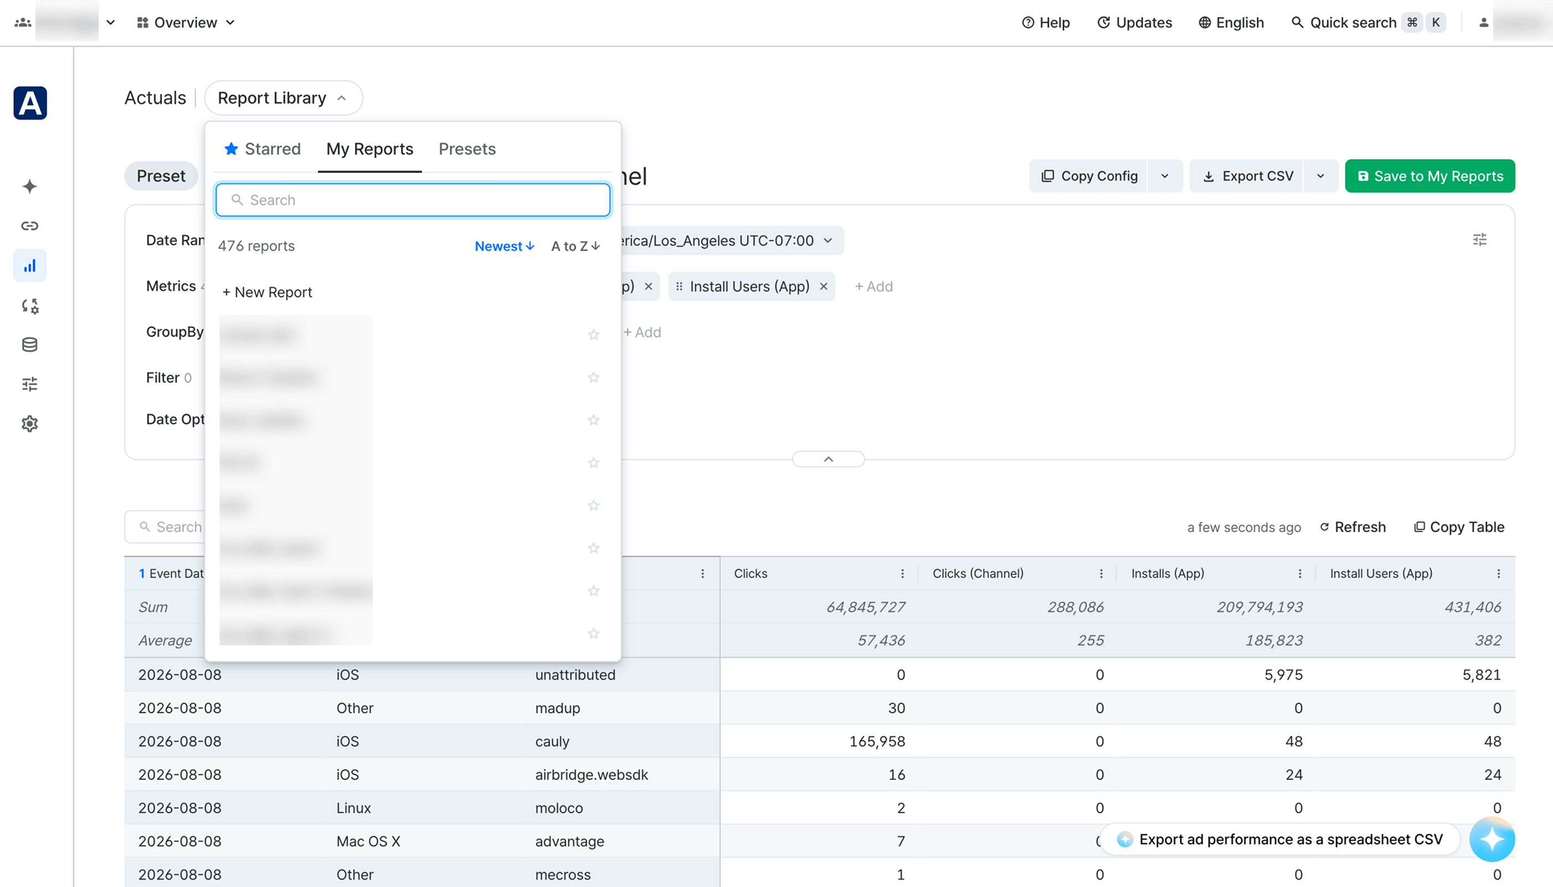Image resolution: width=1553 pixels, height=887 pixels.
Task: Sort reports by Newest
Action: pos(505,246)
